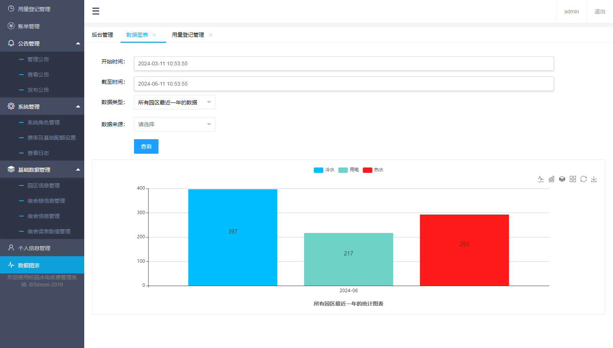Toggle the hamburger sidebar collapse icon
Screen dimensions: 613x348
96,11
